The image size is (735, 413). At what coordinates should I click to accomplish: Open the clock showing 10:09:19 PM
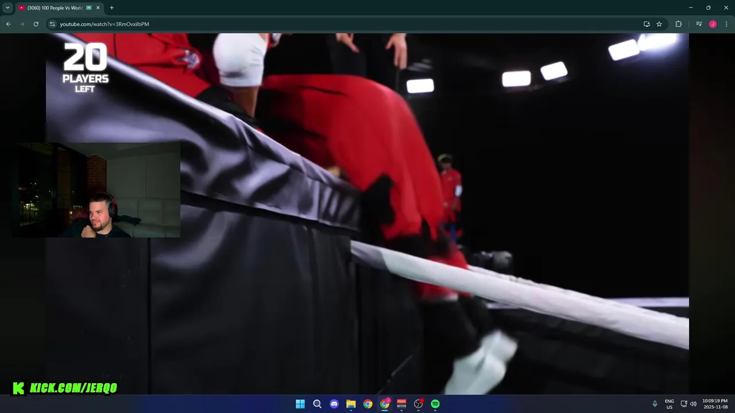pyautogui.click(x=715, y=404)
